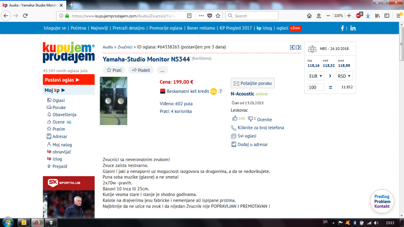
Task: Go to next ad arrow
Action: click(299, 47)
